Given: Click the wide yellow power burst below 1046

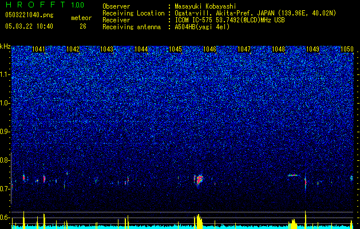Looking at the screenshot, I should coord(199,222).
